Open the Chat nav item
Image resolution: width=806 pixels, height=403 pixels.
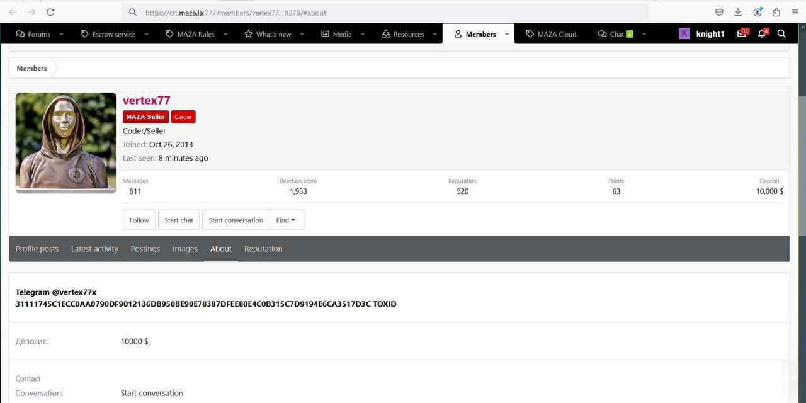611,34
